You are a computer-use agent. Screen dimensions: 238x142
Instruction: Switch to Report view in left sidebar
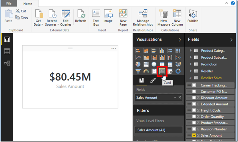7,40
